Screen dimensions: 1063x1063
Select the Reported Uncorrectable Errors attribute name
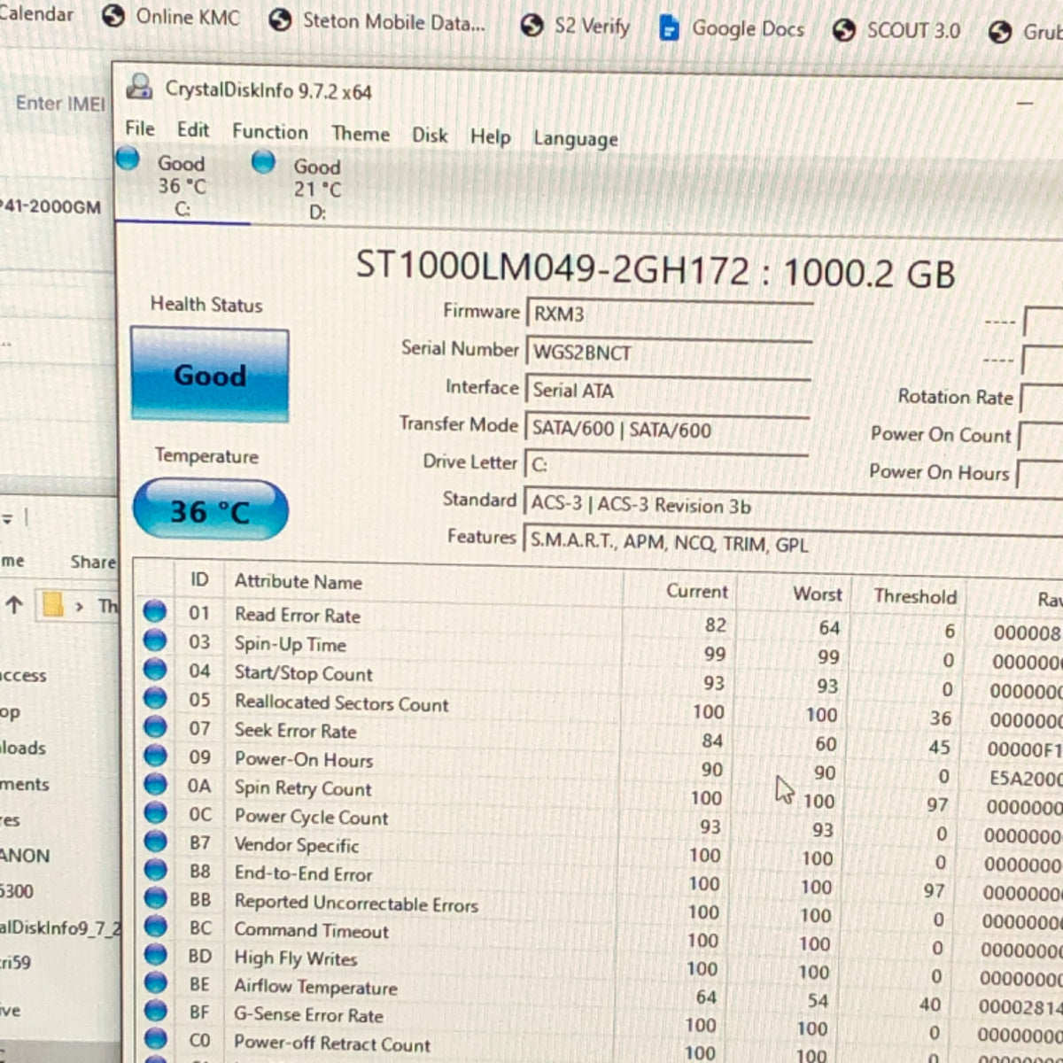point(356,903)
